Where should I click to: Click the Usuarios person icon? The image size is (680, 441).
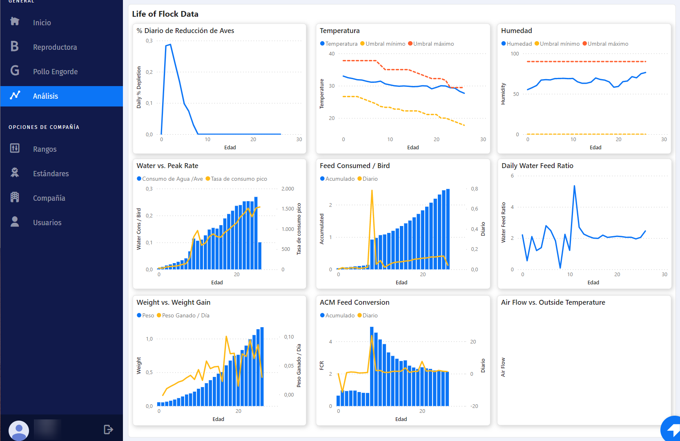pyautogui.click(x=15, y=222)
